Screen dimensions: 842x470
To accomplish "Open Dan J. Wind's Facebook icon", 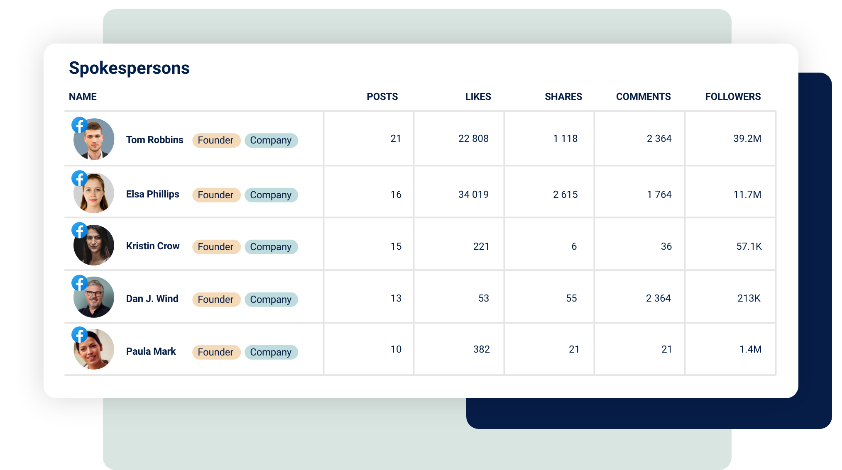I will (79, 283).
